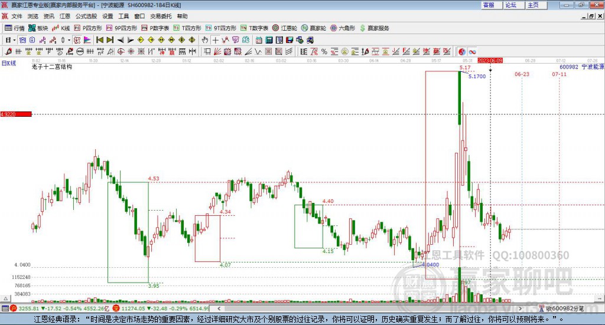Open the T数字表 tool
The image size is (605, 325).
click(254, 28)
